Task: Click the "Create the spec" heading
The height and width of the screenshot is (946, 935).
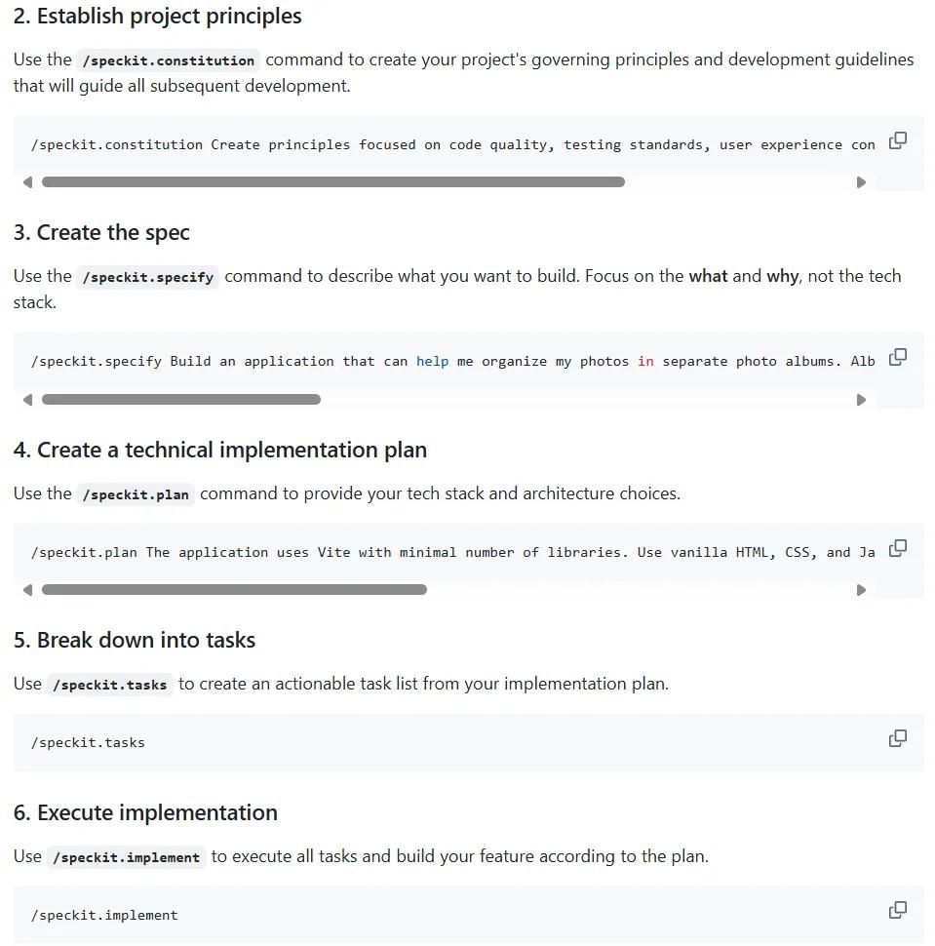Action: 101,233
